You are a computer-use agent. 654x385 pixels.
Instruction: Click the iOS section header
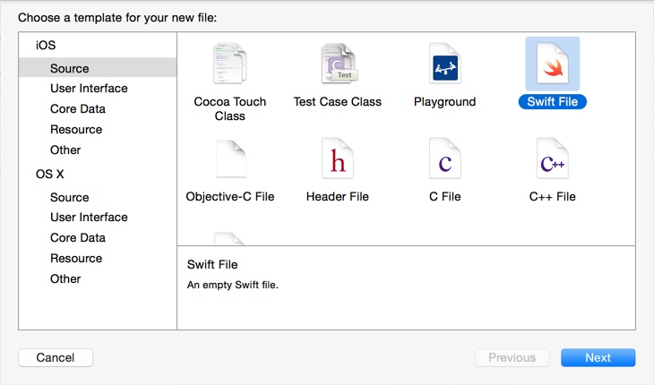pos(46,45)
